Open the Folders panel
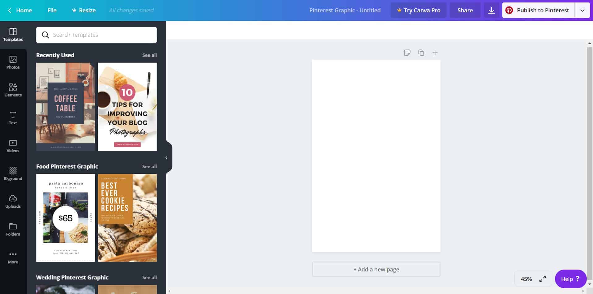Viewport: 593px width, 294px height. 13,229
